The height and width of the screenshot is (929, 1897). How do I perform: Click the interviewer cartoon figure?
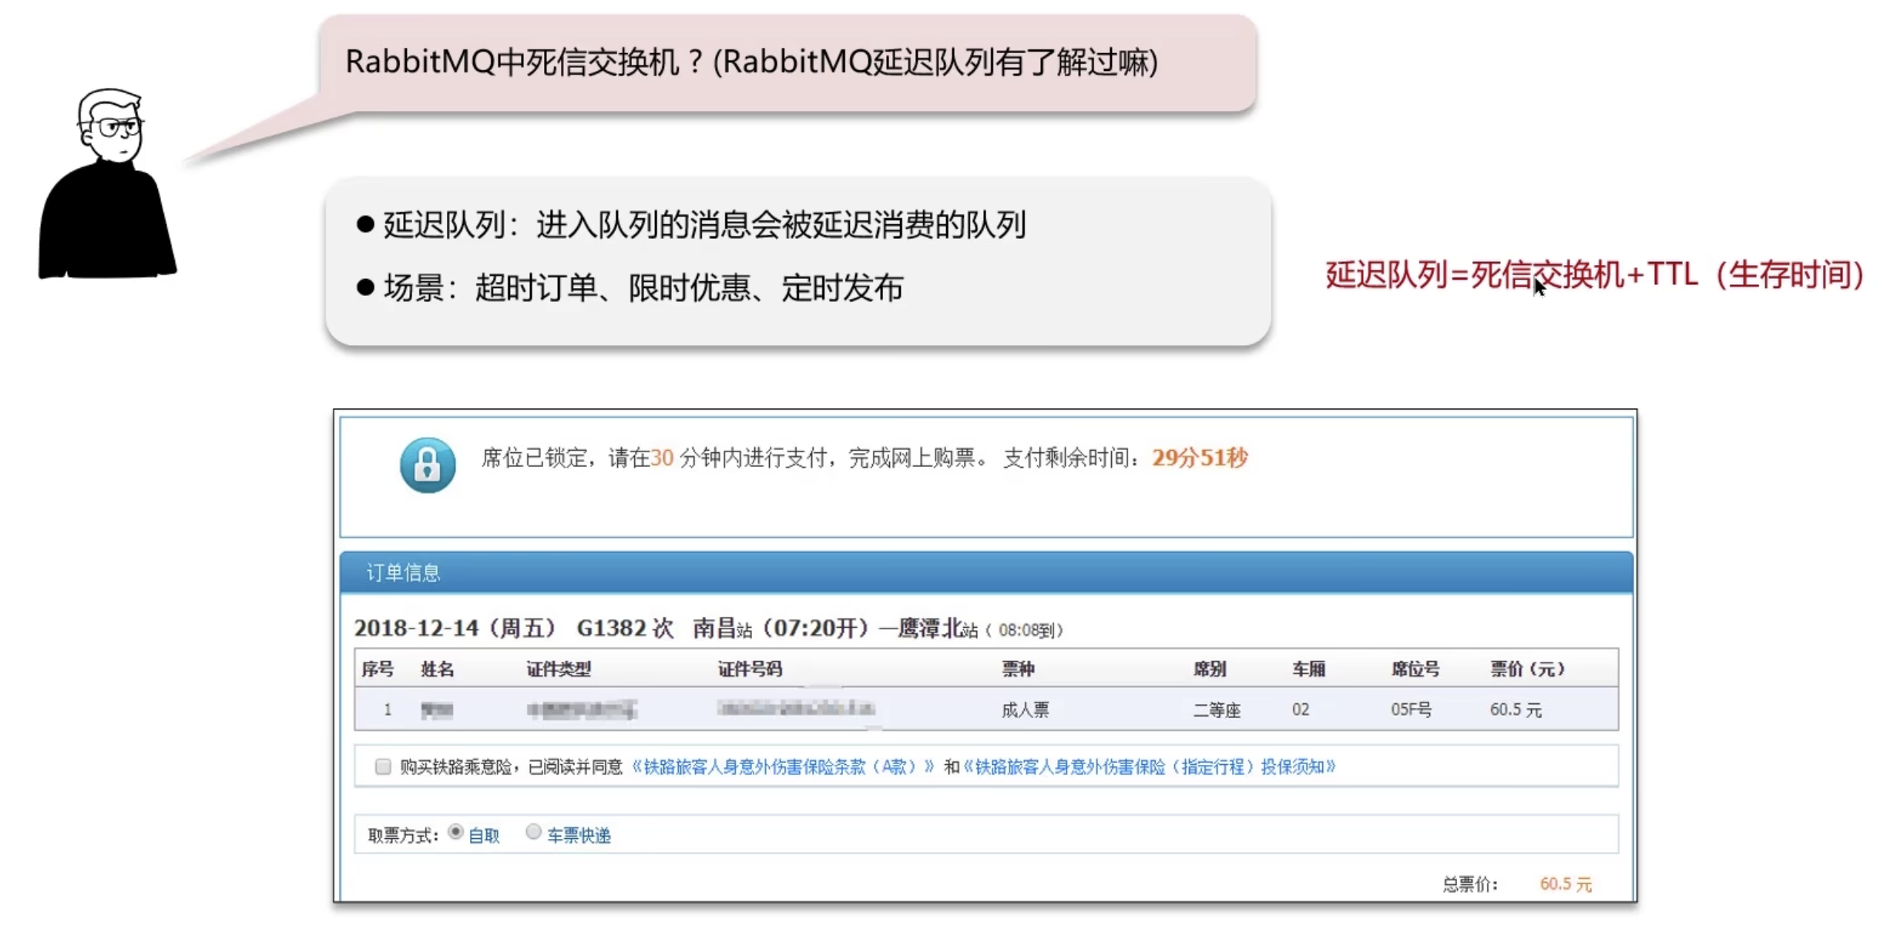(107, 186)
